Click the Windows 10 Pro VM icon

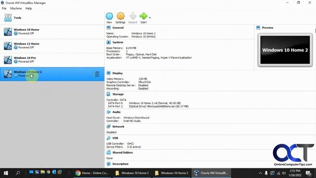pos(8,60)
